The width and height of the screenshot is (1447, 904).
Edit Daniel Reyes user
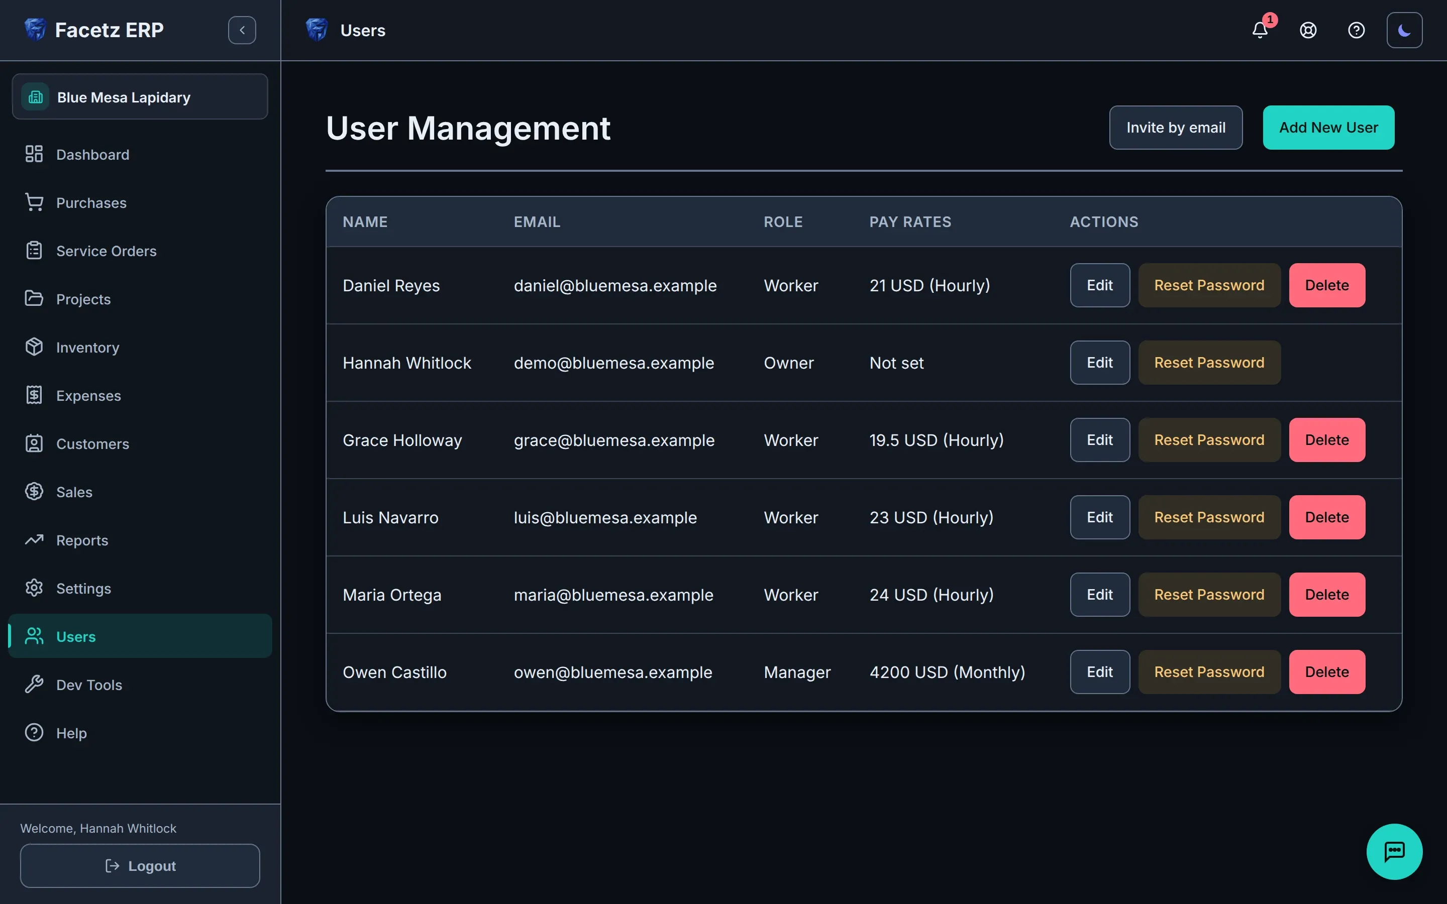pos(1100,285)
